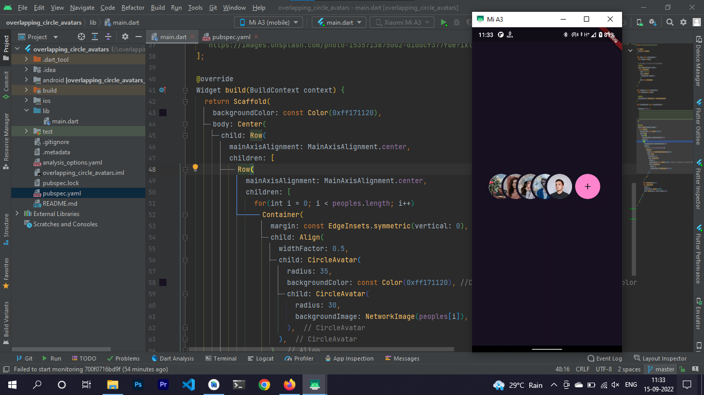Open the Refactor menu

point(132,8)
